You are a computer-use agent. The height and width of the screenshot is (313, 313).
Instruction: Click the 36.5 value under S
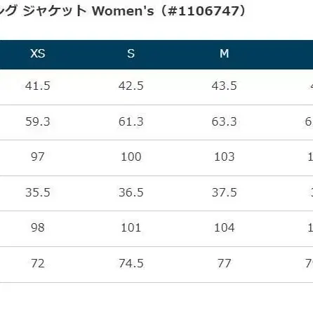pos(131,192)
